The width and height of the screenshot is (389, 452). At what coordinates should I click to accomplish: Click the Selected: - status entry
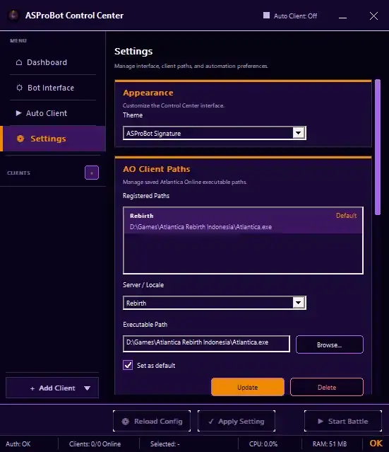tap(165, 444)
